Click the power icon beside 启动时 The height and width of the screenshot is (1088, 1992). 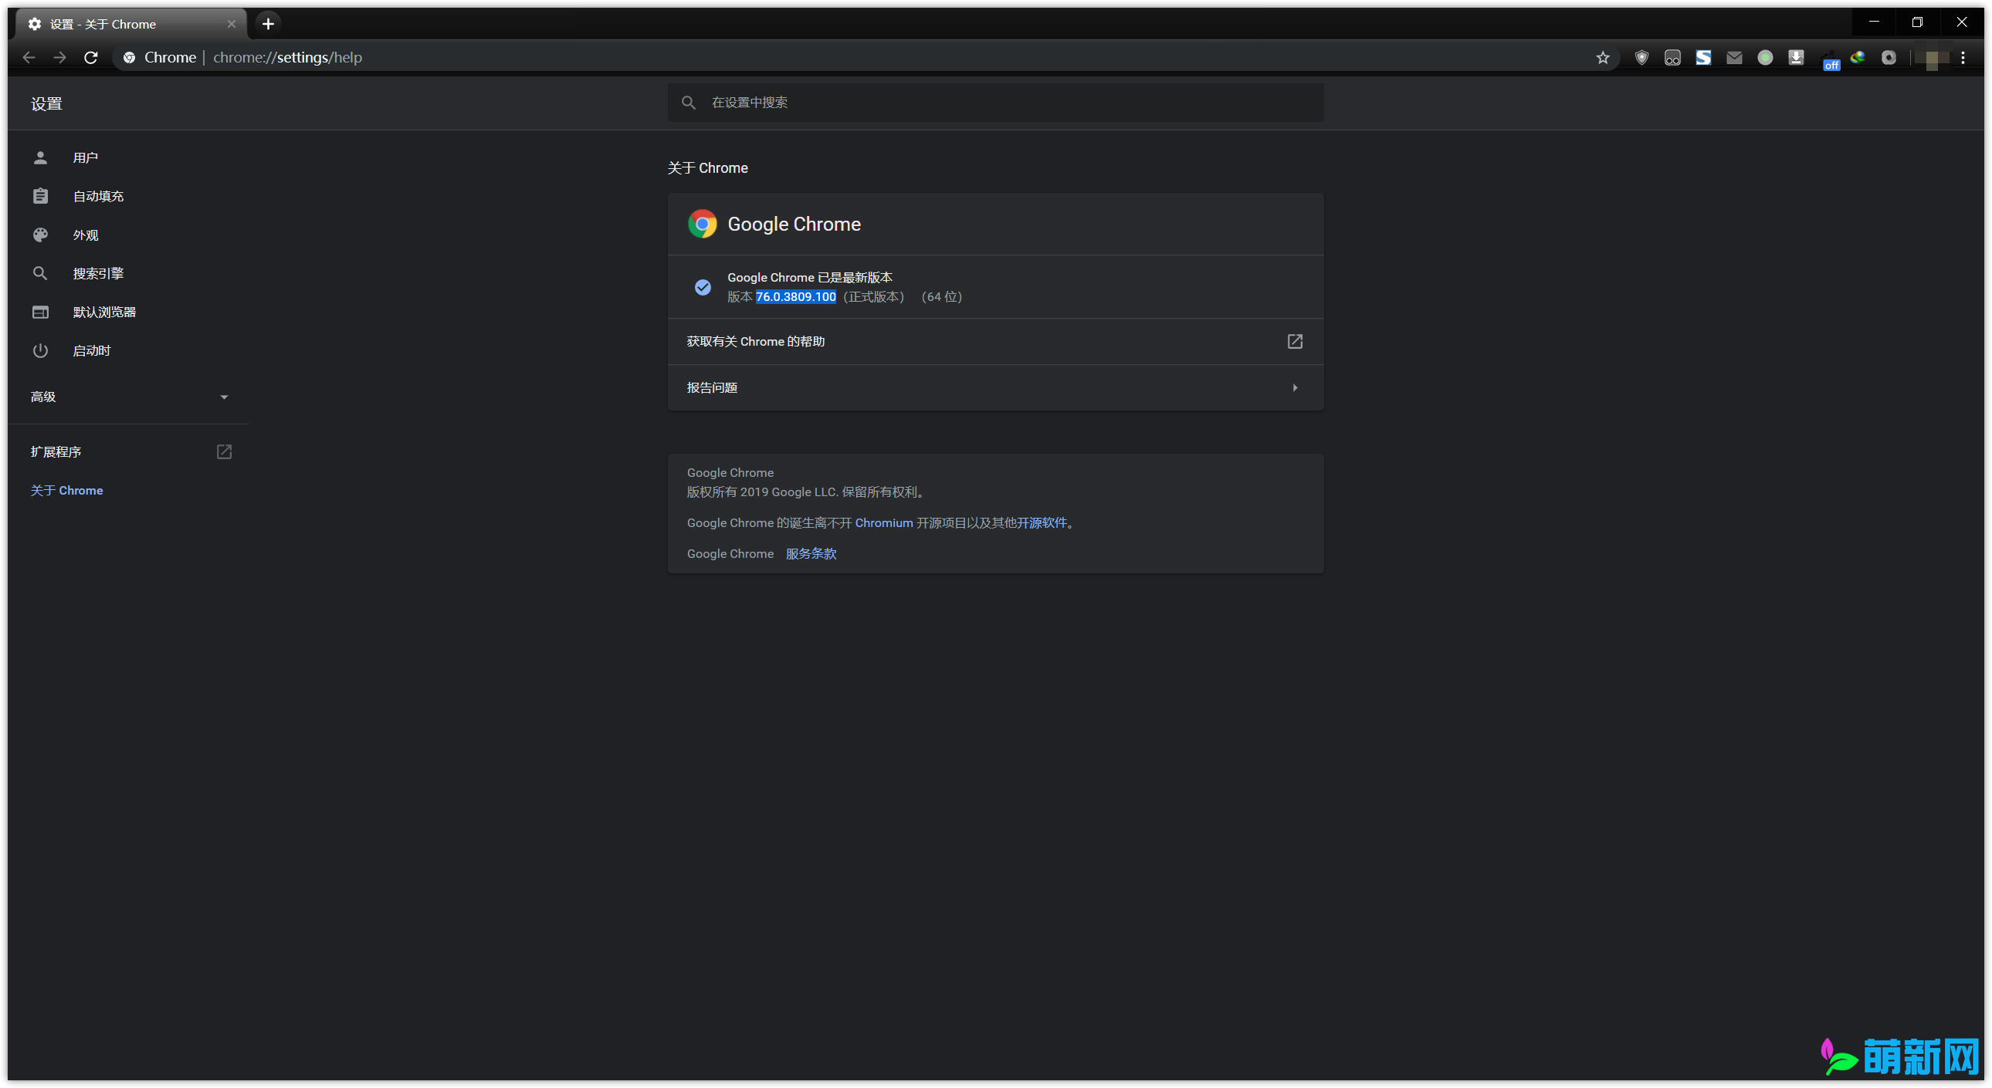[x=40, y=351]
